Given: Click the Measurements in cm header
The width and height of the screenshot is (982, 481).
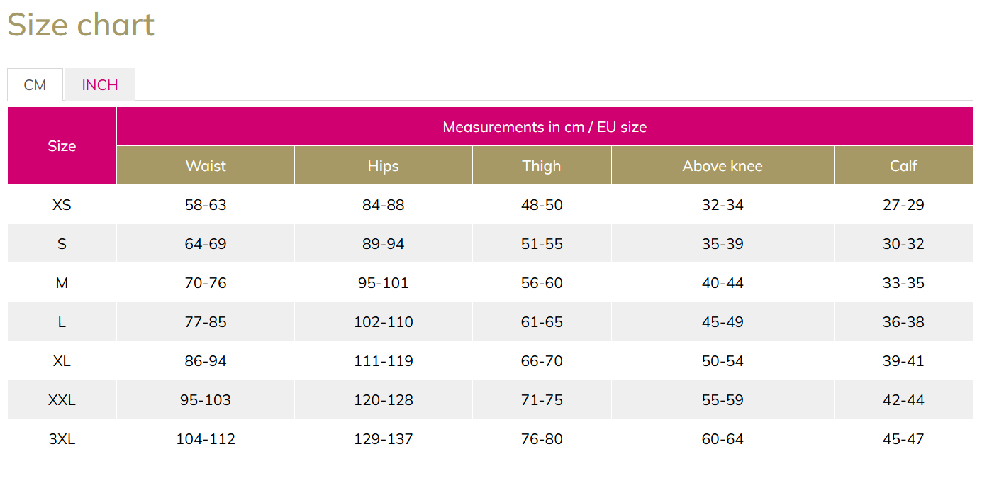Looking at the screenshot, I should (x=545, y=127).
